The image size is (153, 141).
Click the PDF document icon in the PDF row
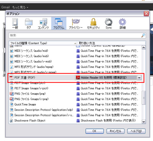[11, 78]
